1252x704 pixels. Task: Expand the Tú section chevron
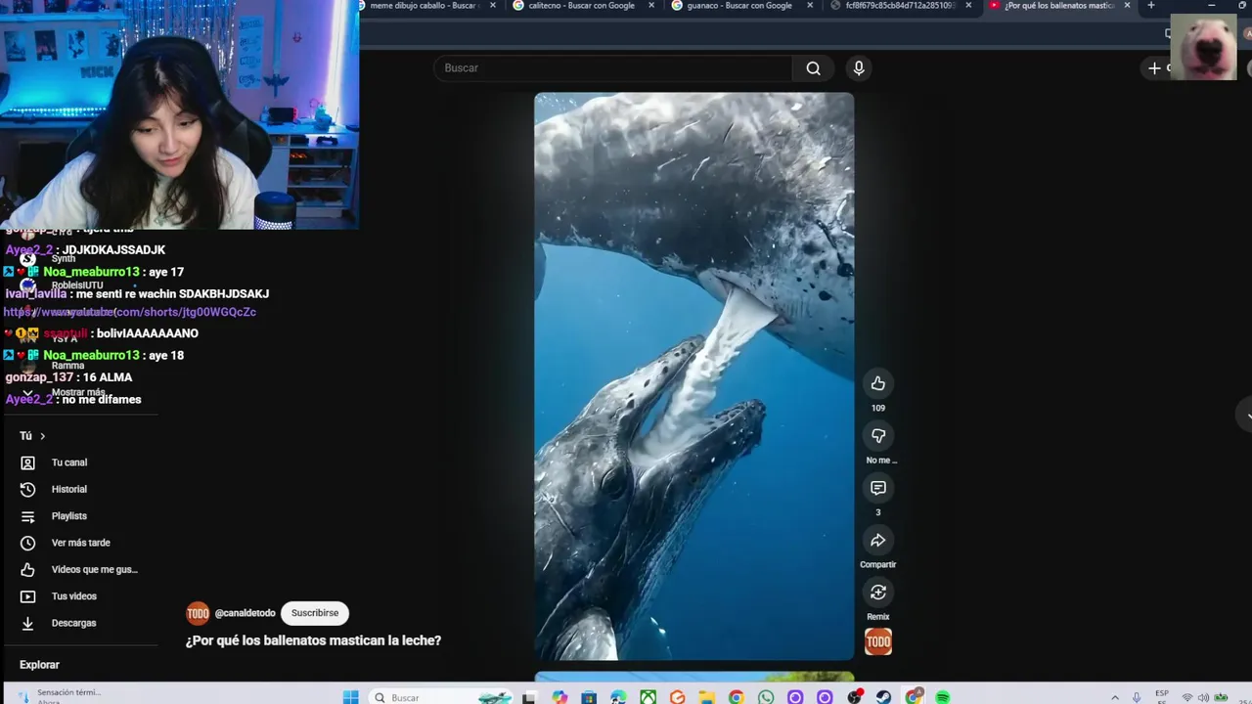[42, 436]
